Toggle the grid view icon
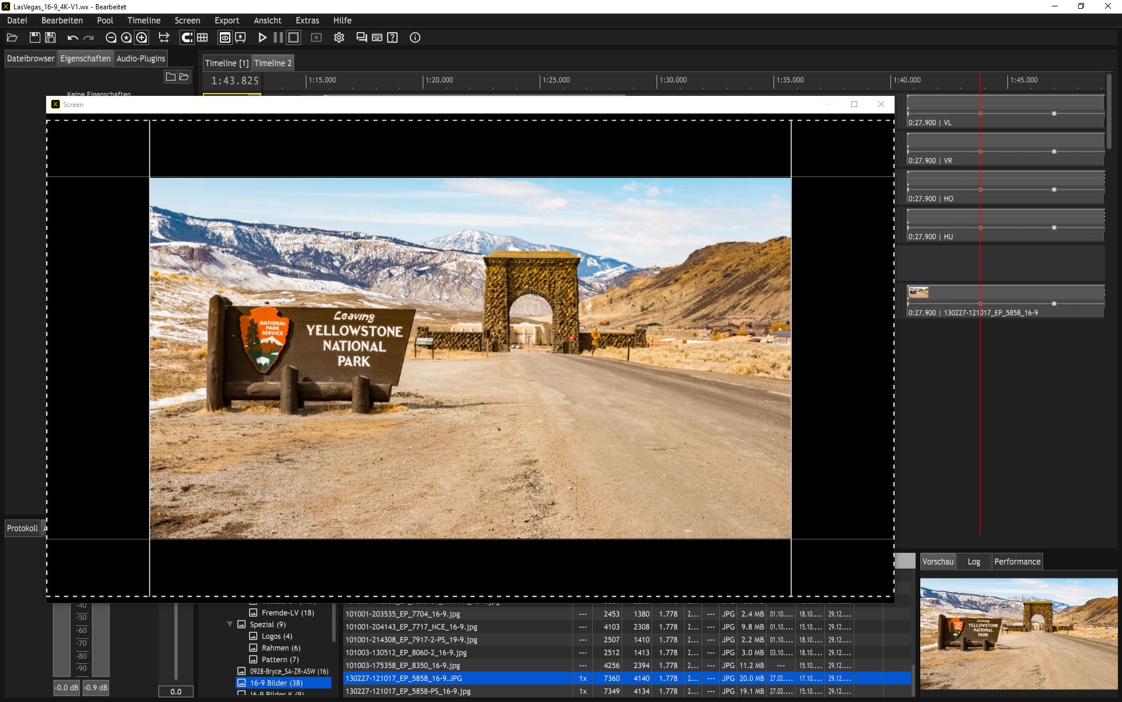 tap(202, 37)
